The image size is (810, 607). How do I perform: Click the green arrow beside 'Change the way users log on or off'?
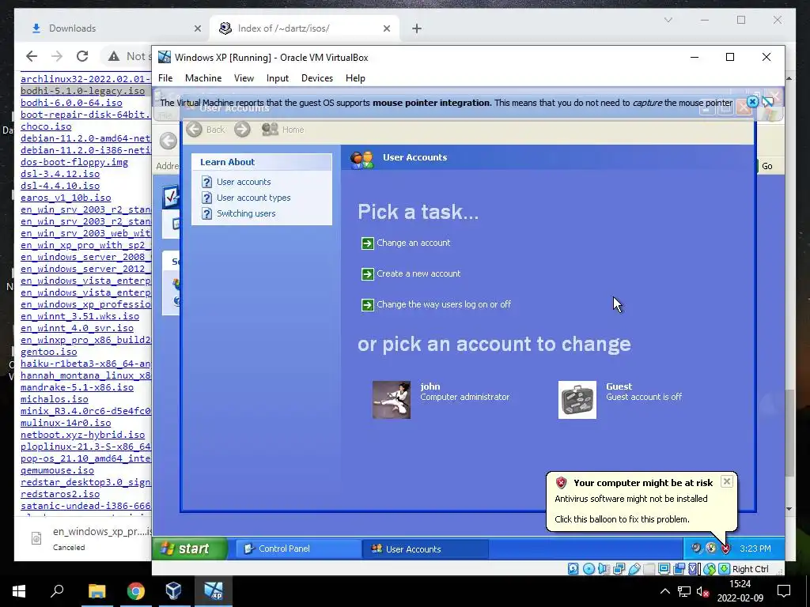pos(367,305)
